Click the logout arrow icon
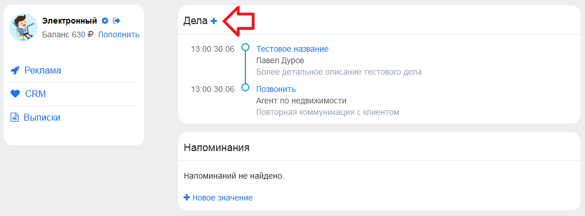Screen dimensions: 585x216 pyautogui.click(x=117, y=21)
